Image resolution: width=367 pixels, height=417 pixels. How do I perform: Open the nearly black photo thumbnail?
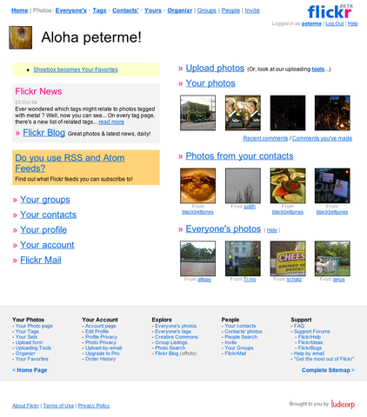(x=288, y=113)
